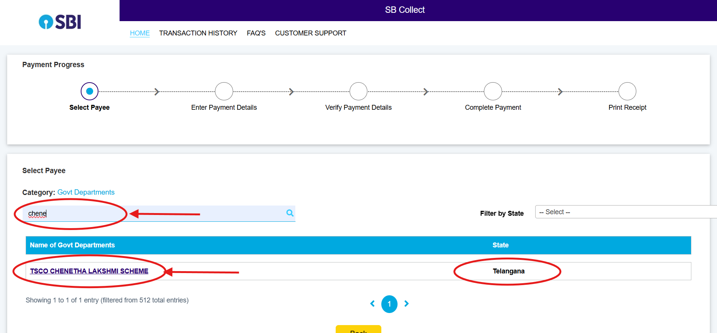Click the Name of Govt Departments column header
The height and width of the screenshot is (333, 717).
pos(72,245)
